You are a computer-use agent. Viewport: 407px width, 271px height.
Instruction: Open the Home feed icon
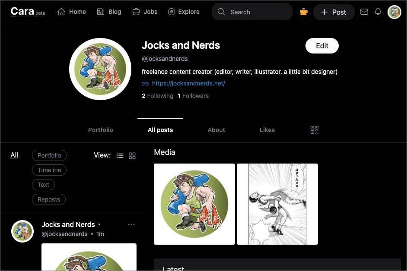(x=61, y=12)
